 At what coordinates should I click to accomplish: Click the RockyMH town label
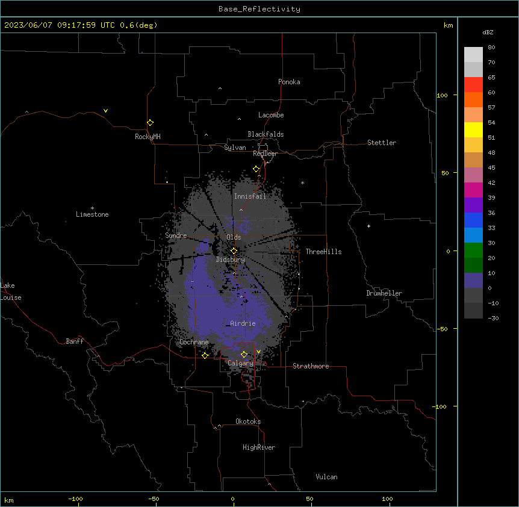148,137
